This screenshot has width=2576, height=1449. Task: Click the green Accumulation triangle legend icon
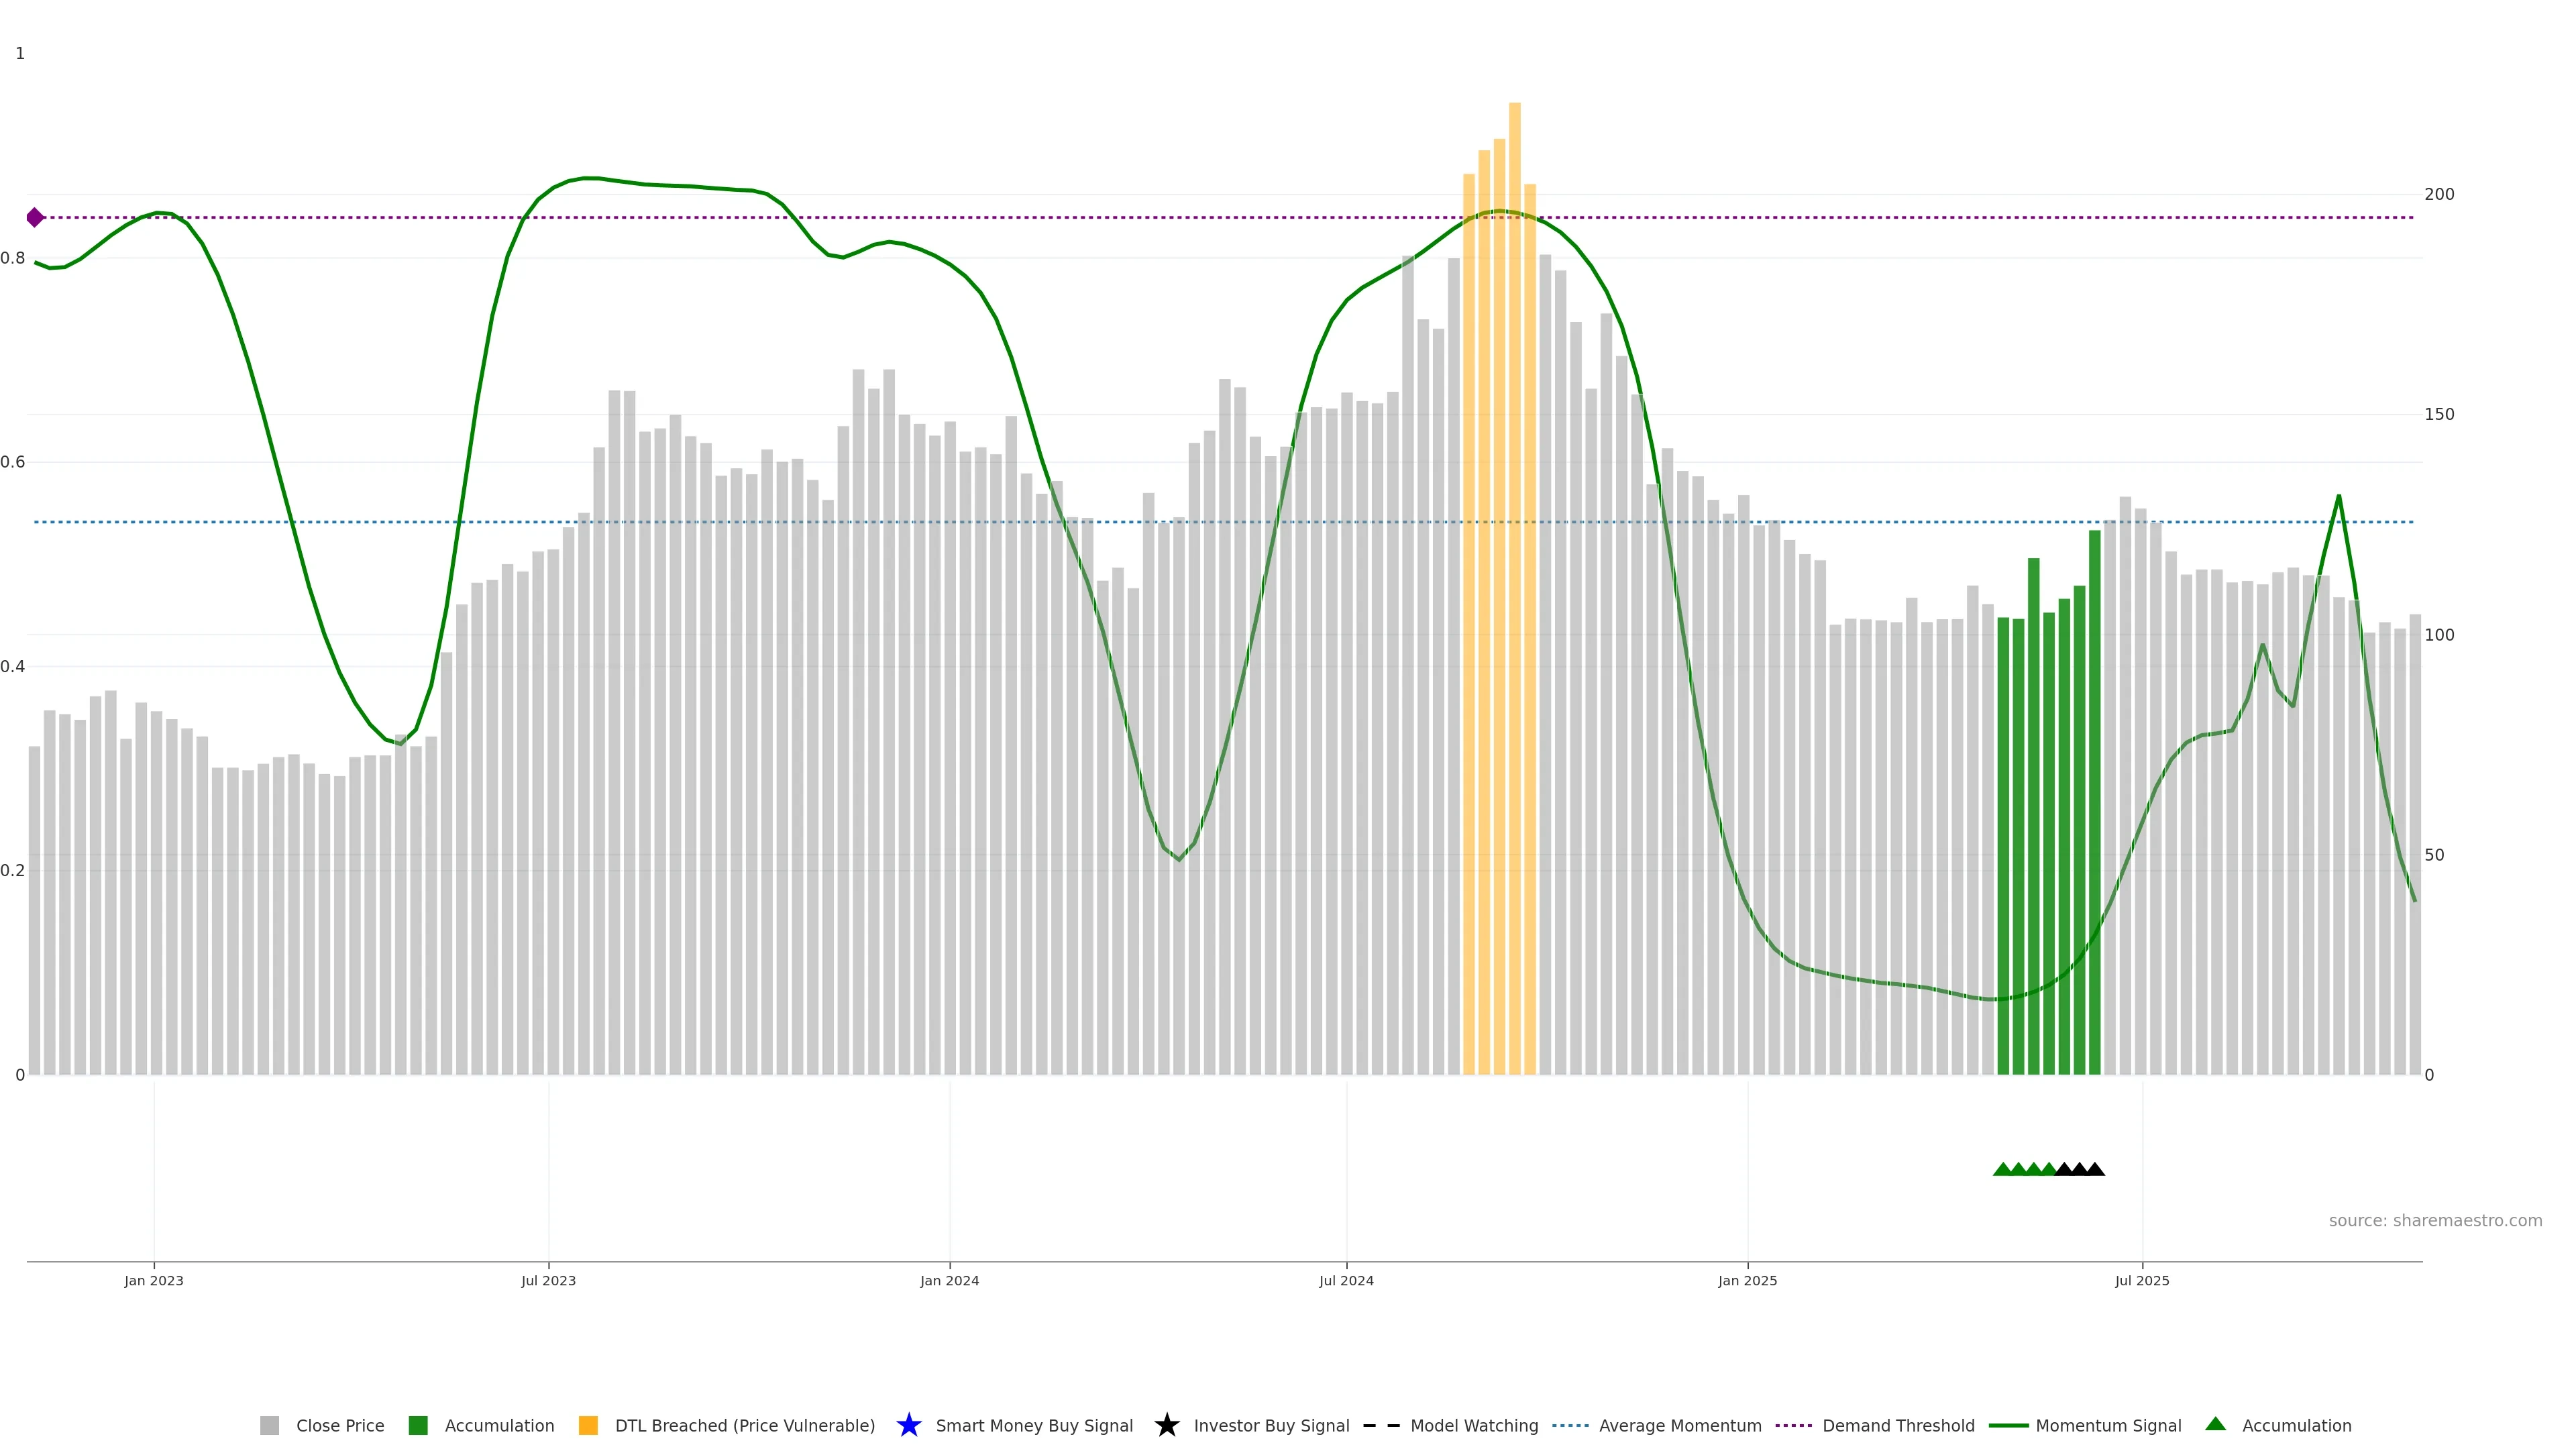[x=2215, y=1424]
